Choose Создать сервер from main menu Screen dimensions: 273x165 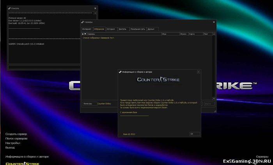16,134
